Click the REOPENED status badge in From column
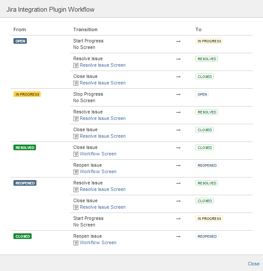 25,183
